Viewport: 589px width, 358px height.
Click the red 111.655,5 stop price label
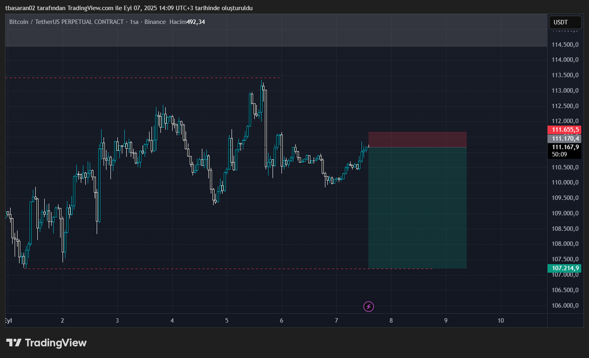[x=564, y=130]
